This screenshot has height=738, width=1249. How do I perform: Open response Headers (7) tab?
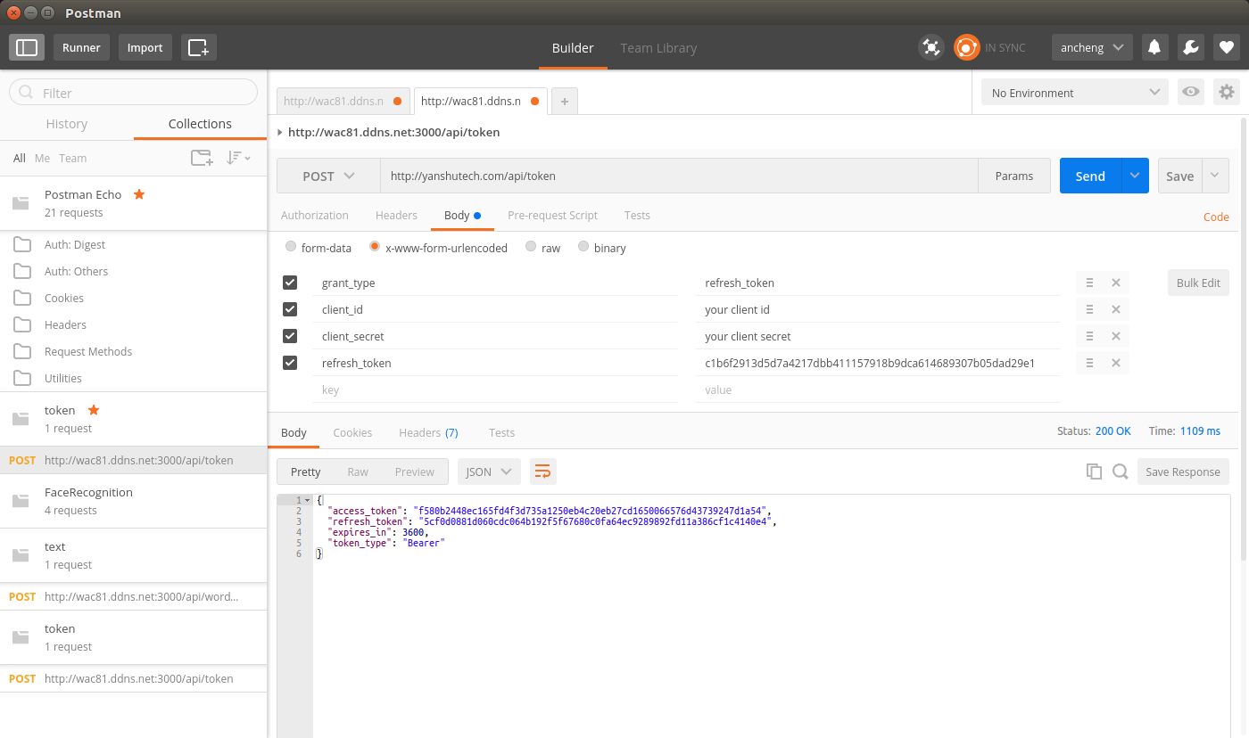pyautogui.click(x=428, y=432)
